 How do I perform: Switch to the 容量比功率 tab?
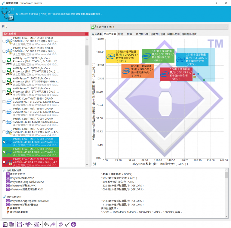click(174, 34)
